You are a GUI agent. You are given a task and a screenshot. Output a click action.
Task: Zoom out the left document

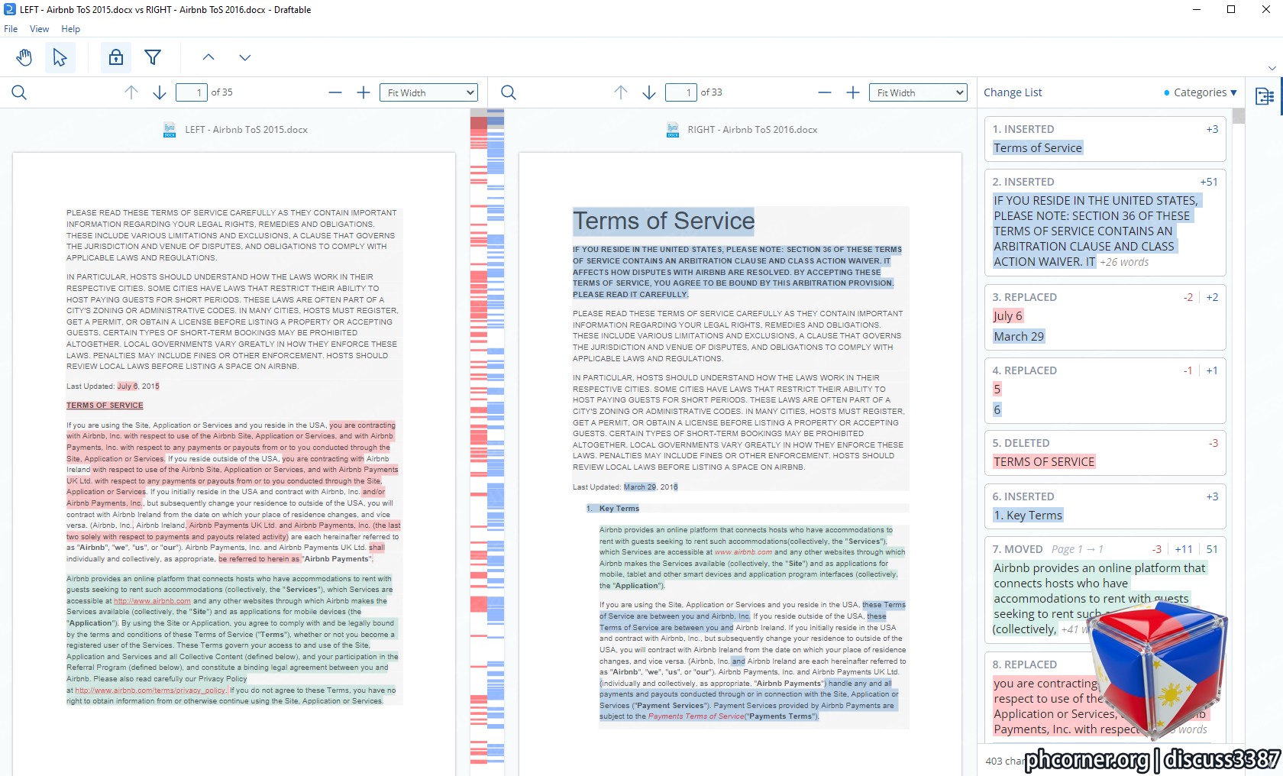(335, 92)
